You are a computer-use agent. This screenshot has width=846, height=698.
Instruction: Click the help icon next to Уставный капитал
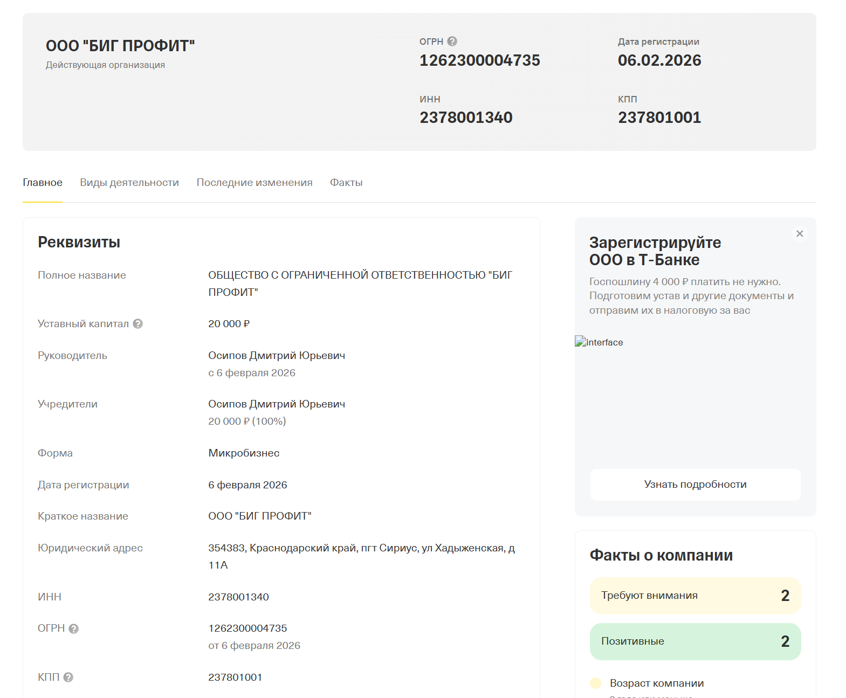[138, 324]
